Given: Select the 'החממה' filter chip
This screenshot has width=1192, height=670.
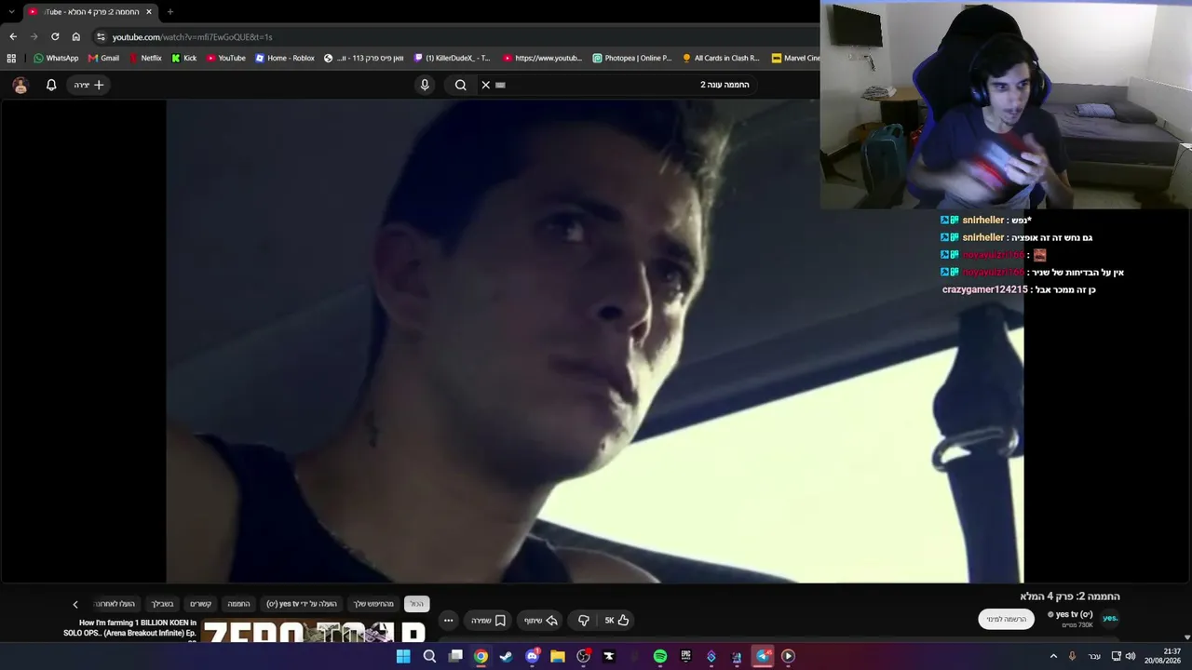Looking at the screenshot, I should coord(239,604).
